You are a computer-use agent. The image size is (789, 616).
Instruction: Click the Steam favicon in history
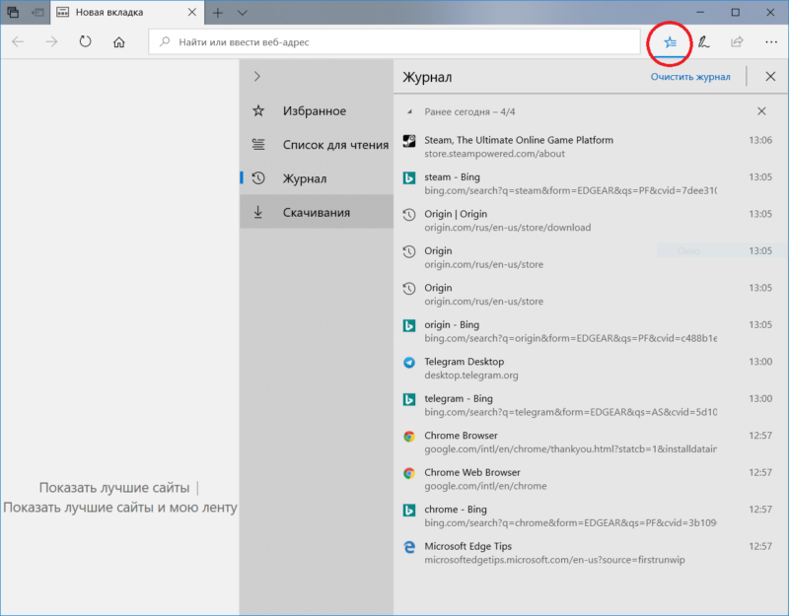[409, 141]
